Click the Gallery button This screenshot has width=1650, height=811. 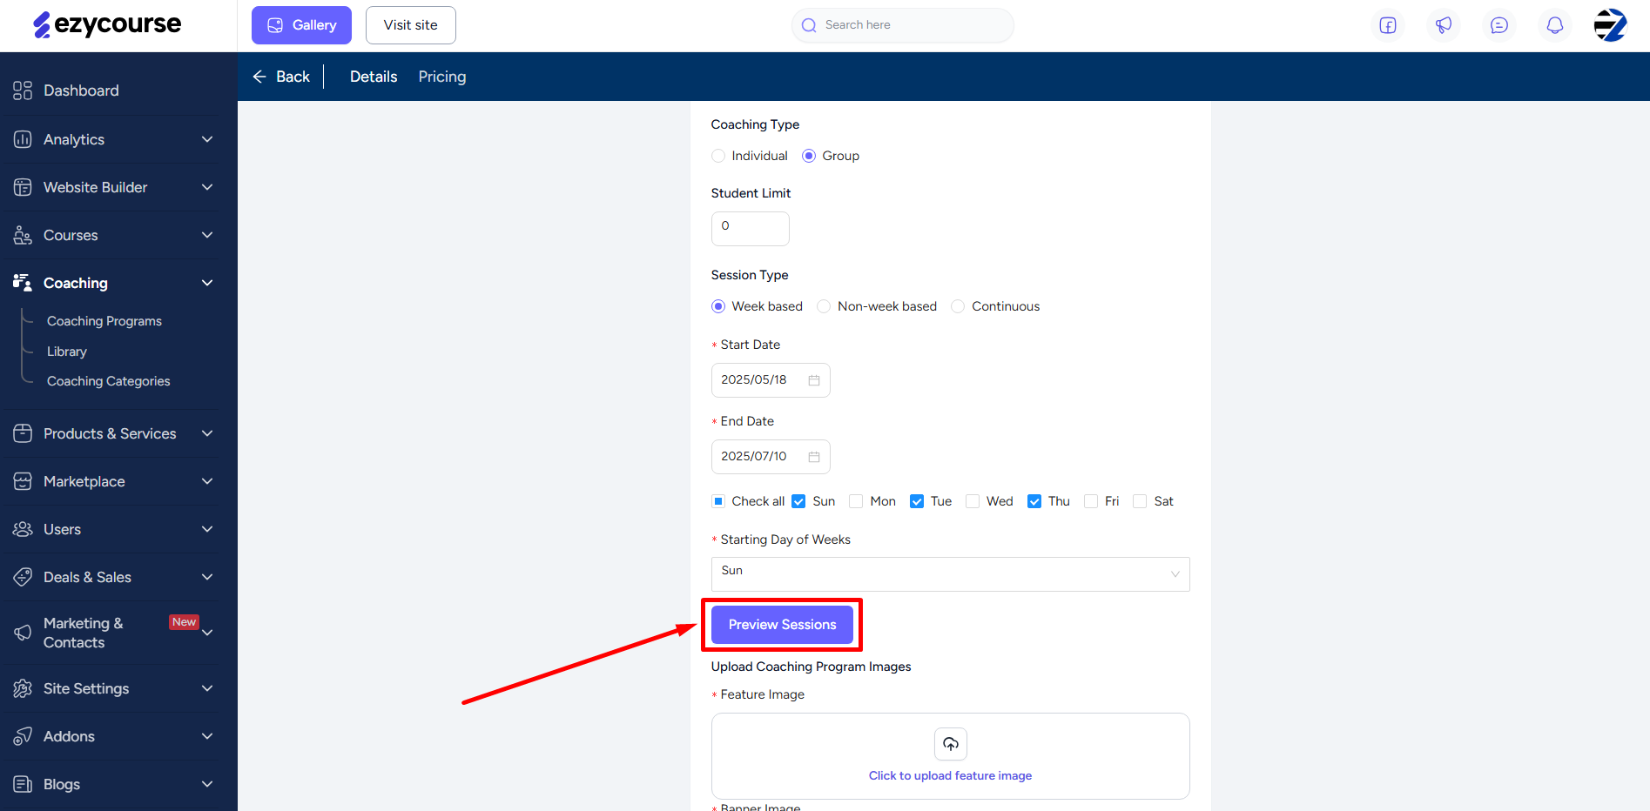(x=301, y=25)
